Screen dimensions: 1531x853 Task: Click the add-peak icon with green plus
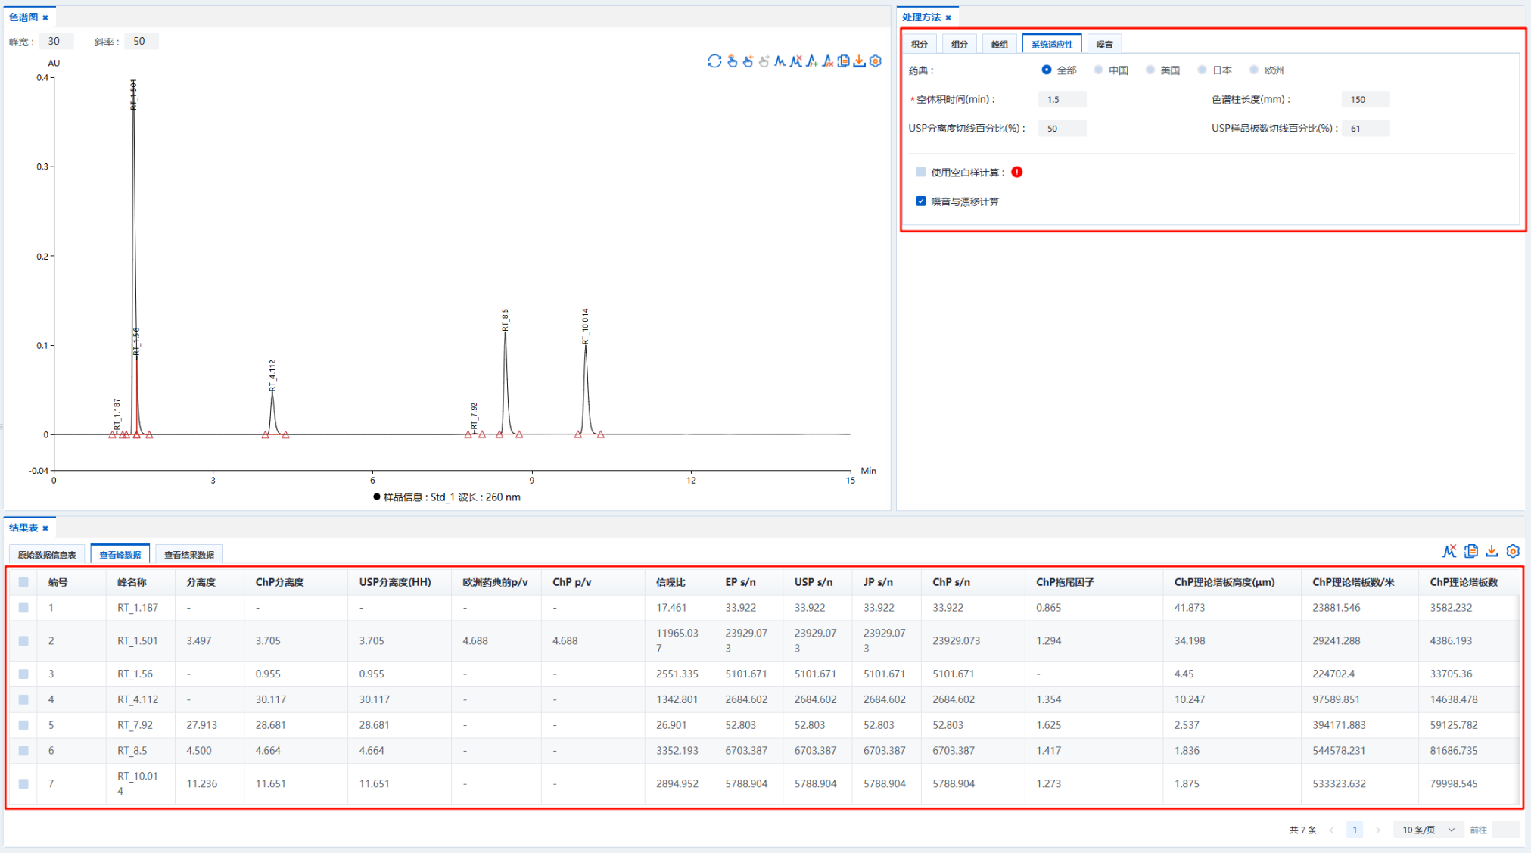(x=811, y=61)
